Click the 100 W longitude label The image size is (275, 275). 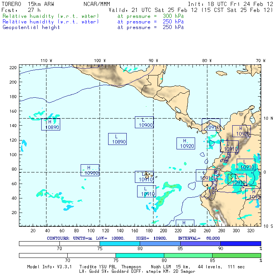click(x=100, y=61)
